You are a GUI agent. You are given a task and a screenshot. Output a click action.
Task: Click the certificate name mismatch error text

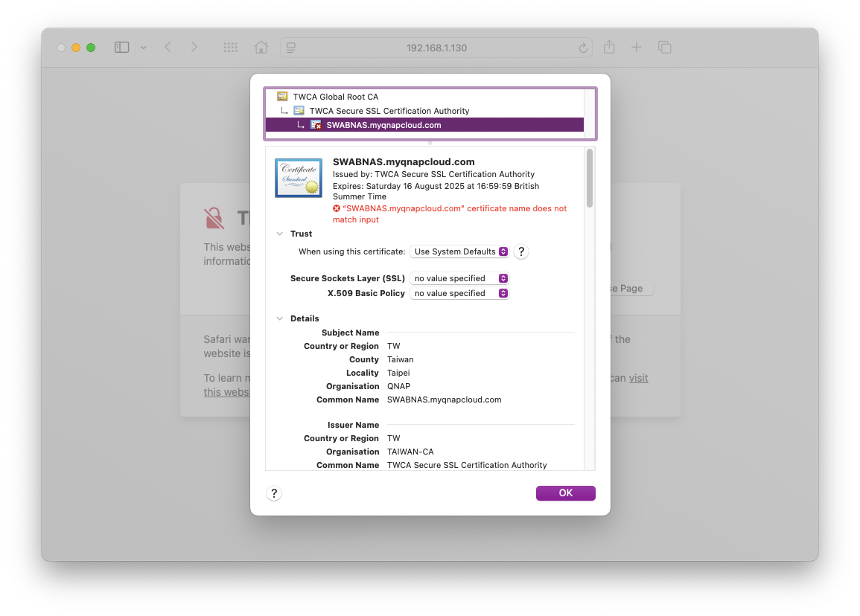coord(450,214)
